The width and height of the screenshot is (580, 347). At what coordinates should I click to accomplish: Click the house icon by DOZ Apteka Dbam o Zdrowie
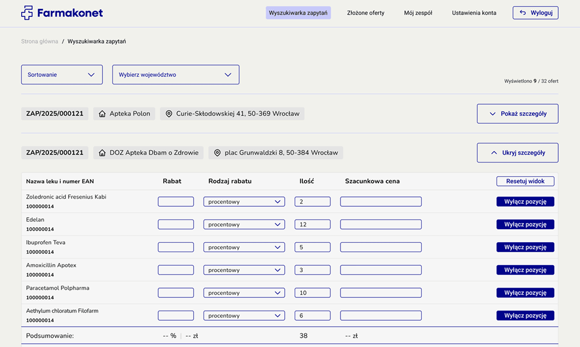click(x=102, y=153)
